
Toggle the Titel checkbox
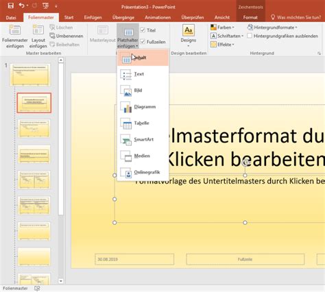tap(143, 30)
